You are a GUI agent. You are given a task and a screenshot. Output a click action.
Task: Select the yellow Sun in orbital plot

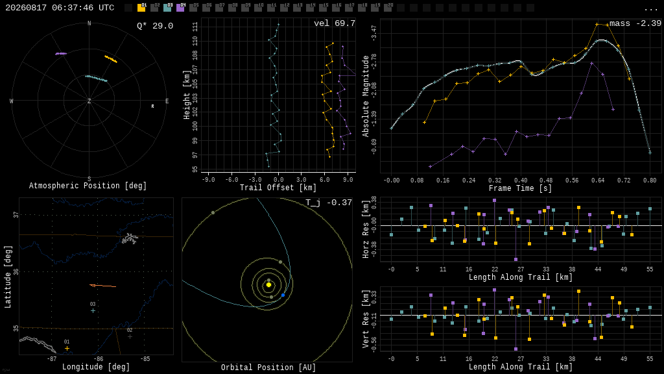(268, 284)
